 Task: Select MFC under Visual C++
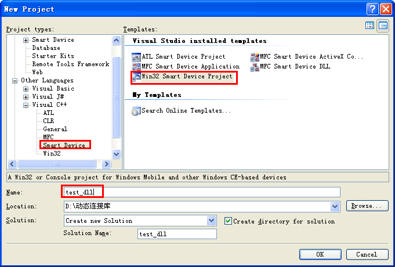click(x=48, y=137)
